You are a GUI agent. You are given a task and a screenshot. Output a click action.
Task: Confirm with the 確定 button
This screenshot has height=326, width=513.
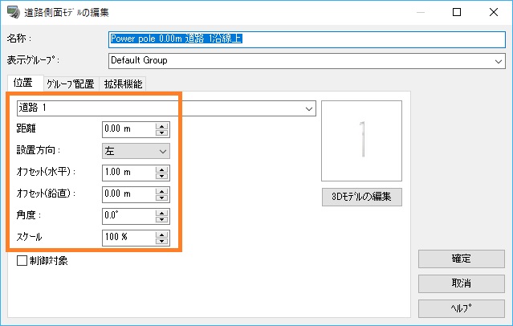pyautogui.click(x=462, y=259)
